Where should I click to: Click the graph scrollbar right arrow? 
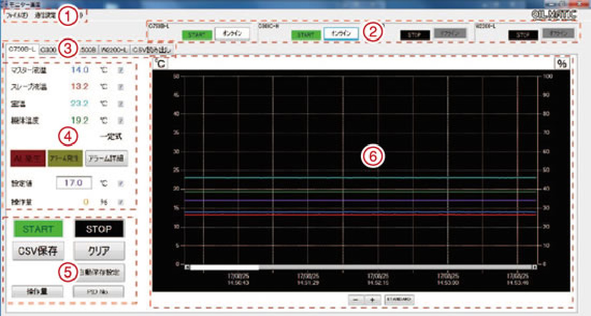click(535, 267)
